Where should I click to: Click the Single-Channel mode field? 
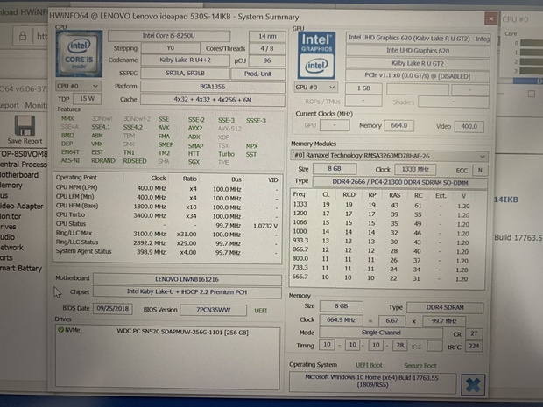click(x=381, y=333)
